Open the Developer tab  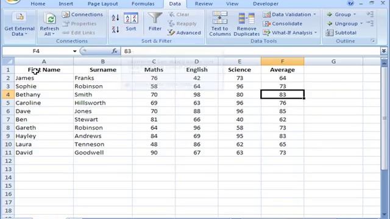coord(266,4)
